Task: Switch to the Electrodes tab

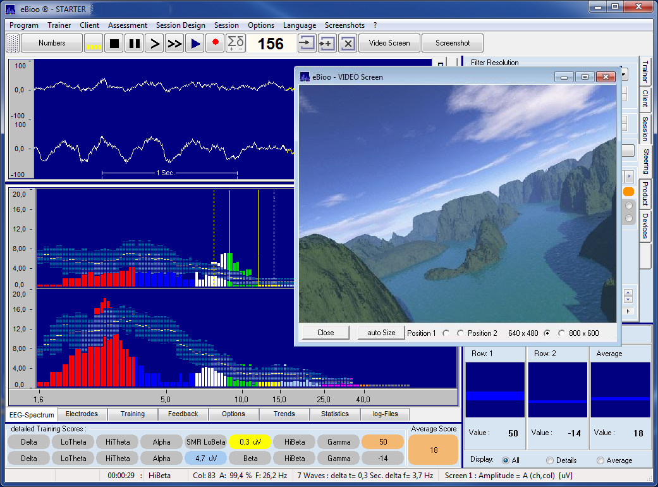Action: click(82, 414)
